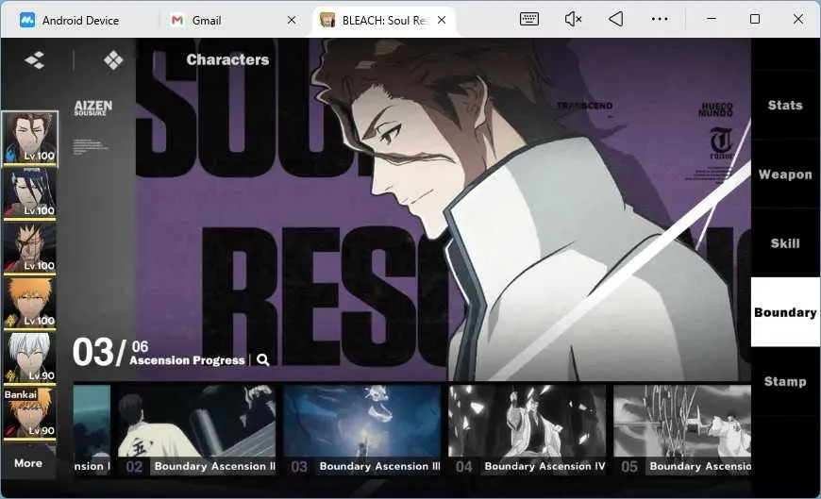Screen dimensions: 821x499
Task: Maximize the emulator window
Action: 755,19
